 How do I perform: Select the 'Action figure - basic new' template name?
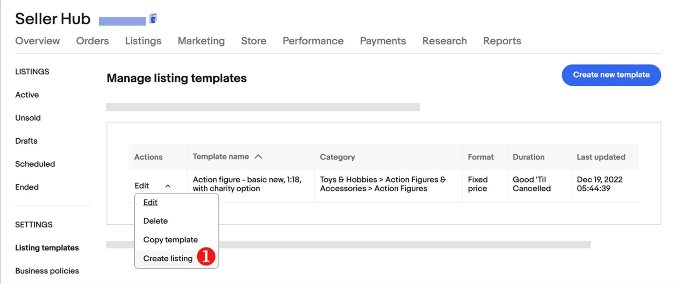pos(247,184)
